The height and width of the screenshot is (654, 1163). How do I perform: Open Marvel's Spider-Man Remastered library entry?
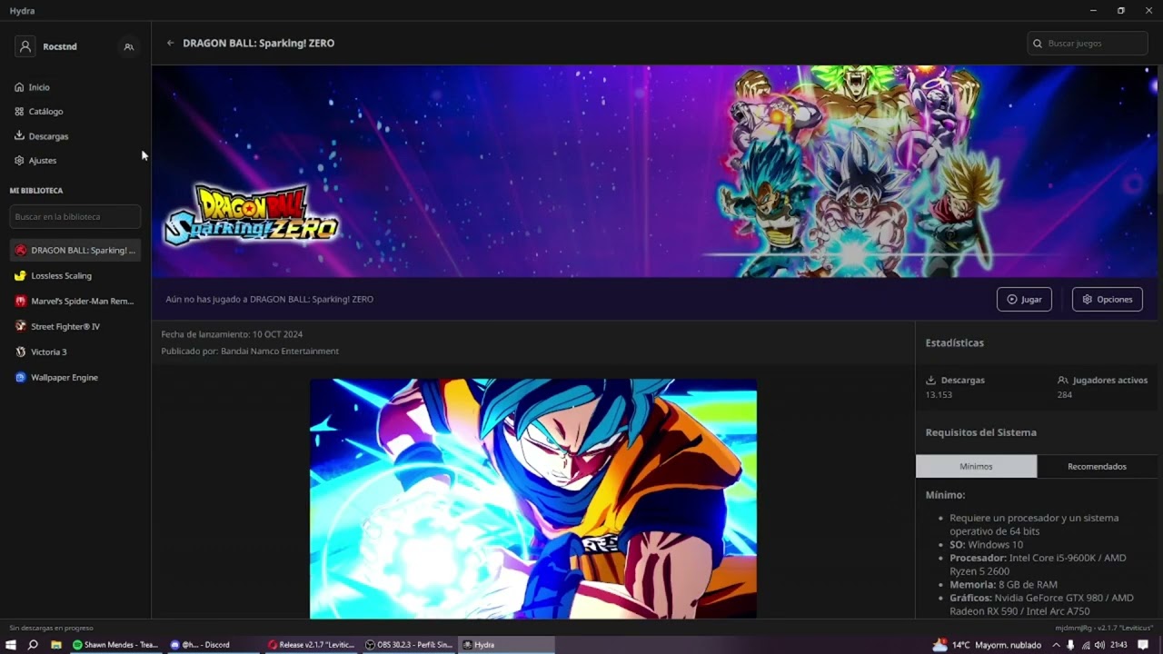point(75,301)
